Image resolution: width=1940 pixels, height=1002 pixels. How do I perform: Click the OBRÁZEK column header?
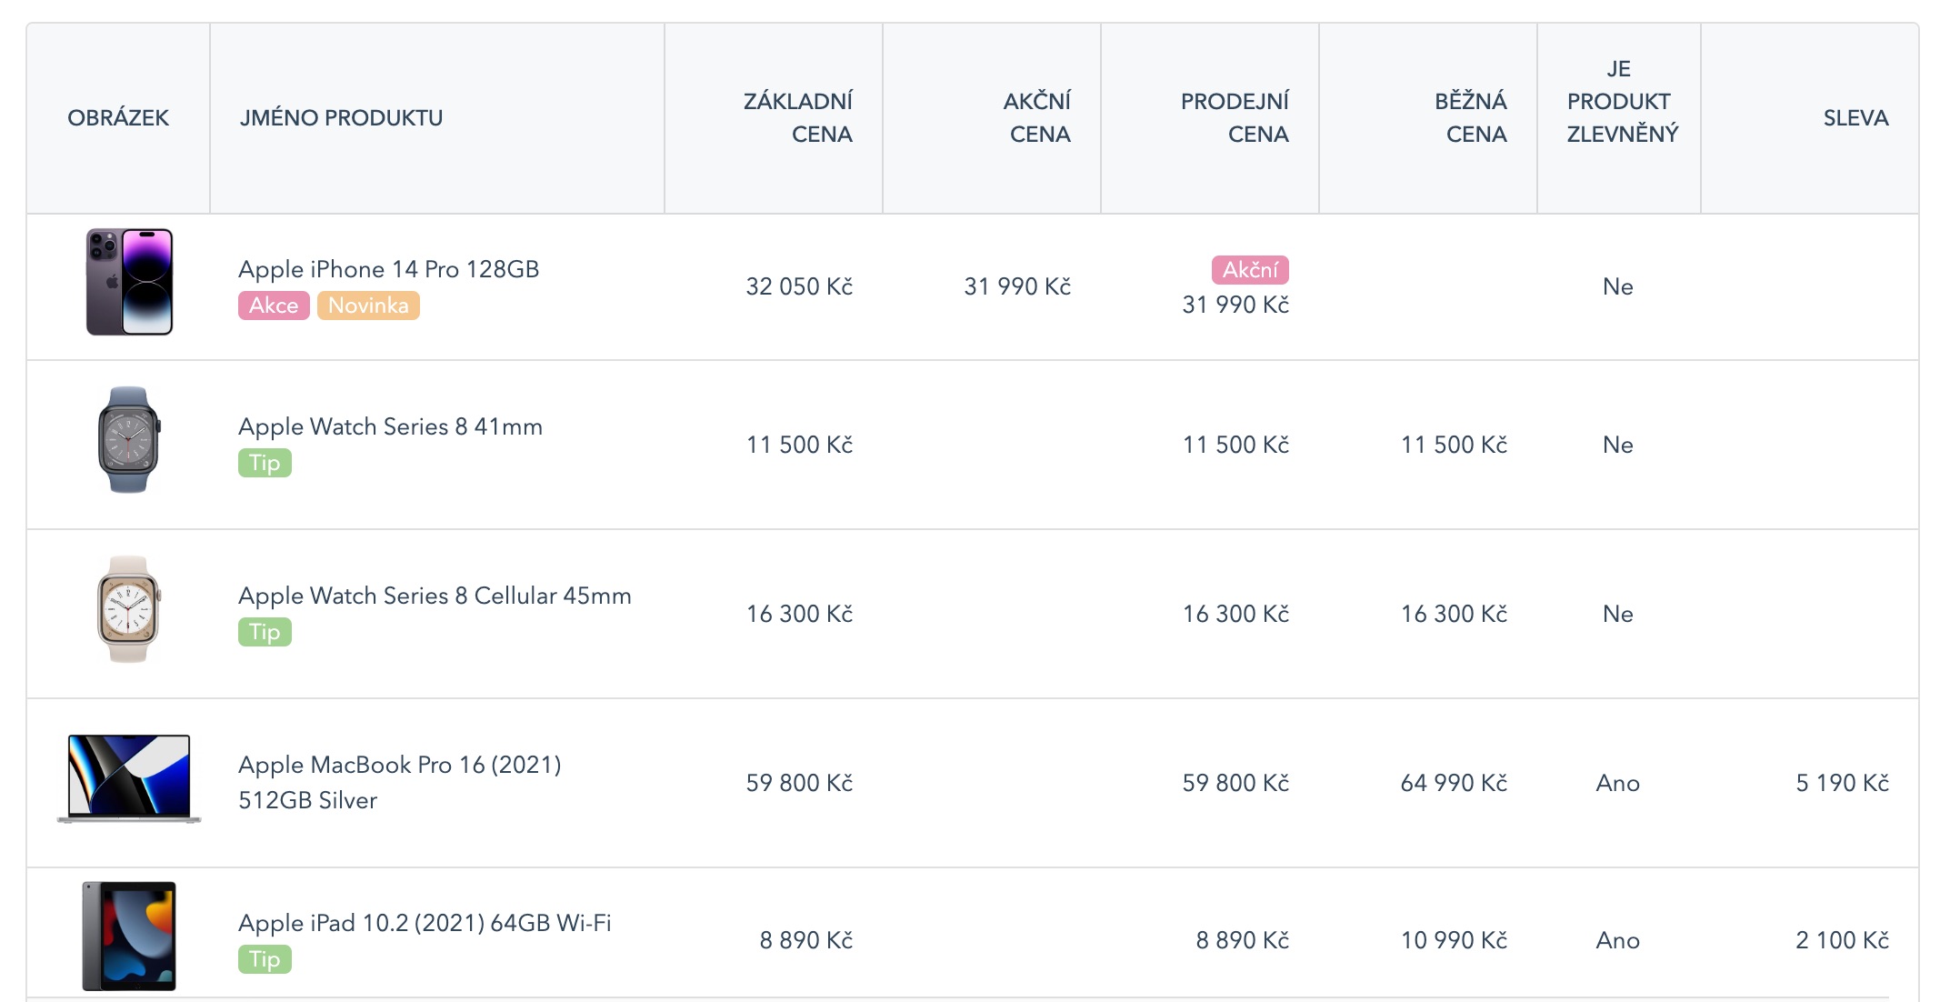coord(118,118)
